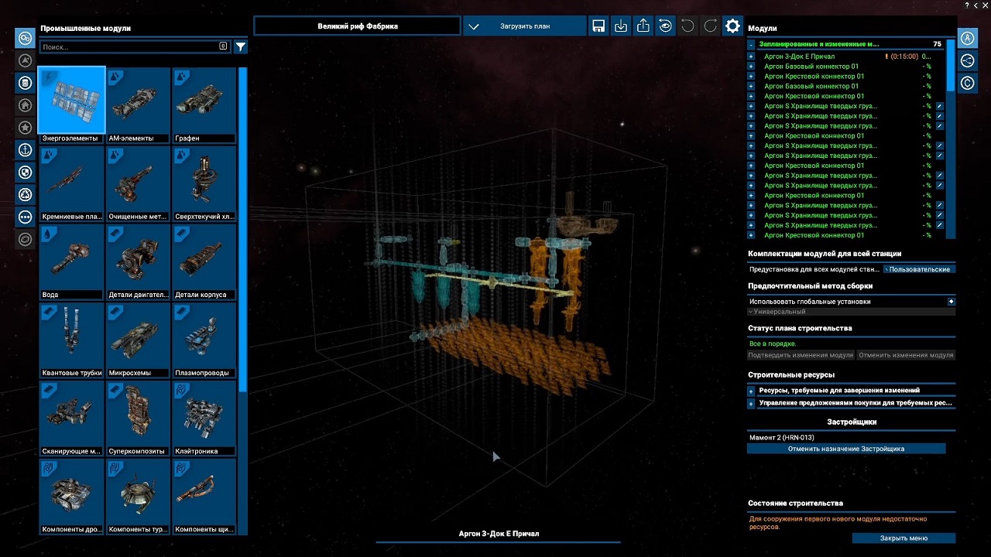The image size is (991, 557).
Task: Click the Поиск search field
Action: [x=135, y=47]
